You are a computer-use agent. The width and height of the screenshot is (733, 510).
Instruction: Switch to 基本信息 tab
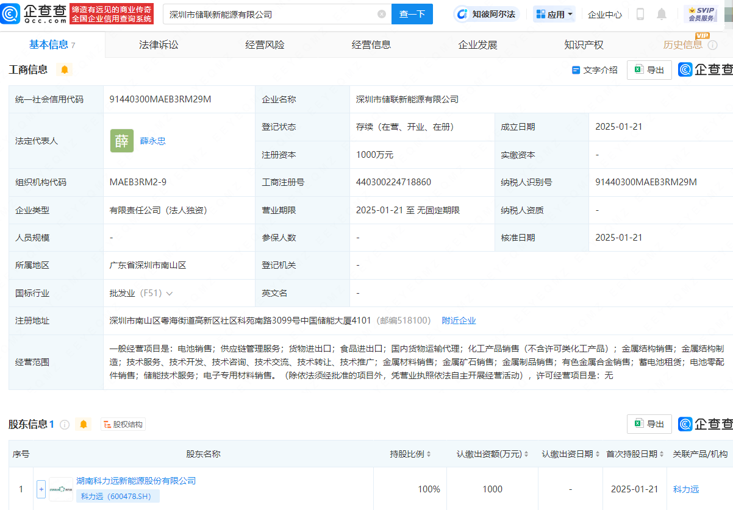(52, 44)
